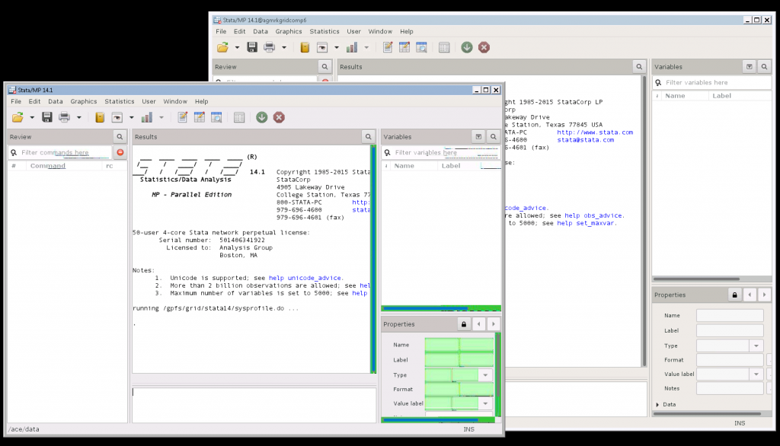Click the help obs_advice link in back window
This screenshot has width=780, height=446.
[593, 215]
